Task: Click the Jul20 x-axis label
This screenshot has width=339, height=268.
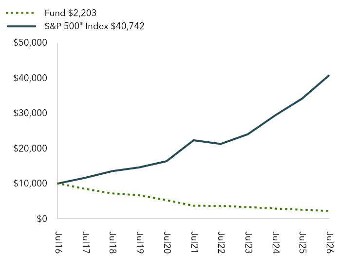Action: click(167, 242)
